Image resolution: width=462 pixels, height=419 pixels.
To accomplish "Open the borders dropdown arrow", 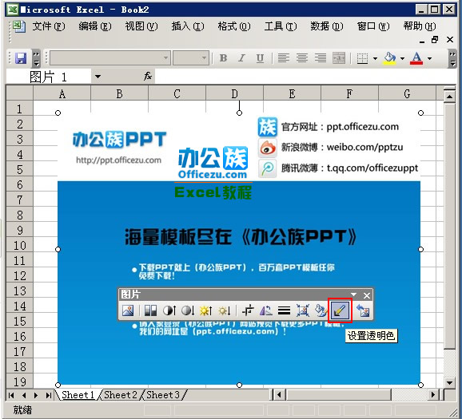I will pos(375,58).
